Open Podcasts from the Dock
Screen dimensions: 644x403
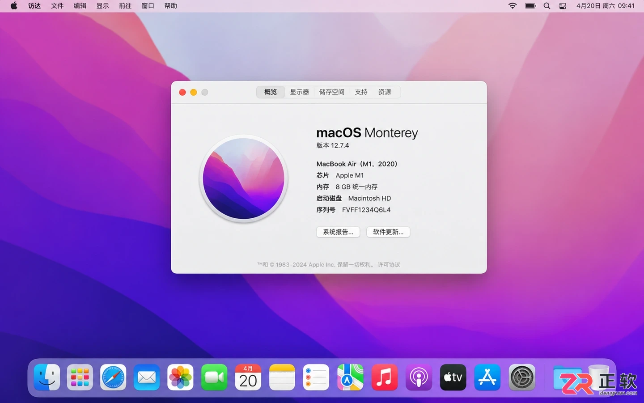coord(419,377)
